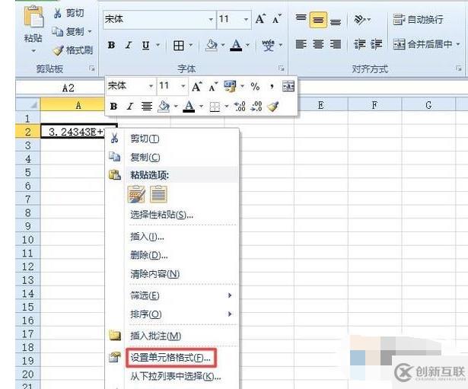Choose Insert 插入(I) from context menu
The width and height of the screenshot is (468, 389).
172,237
